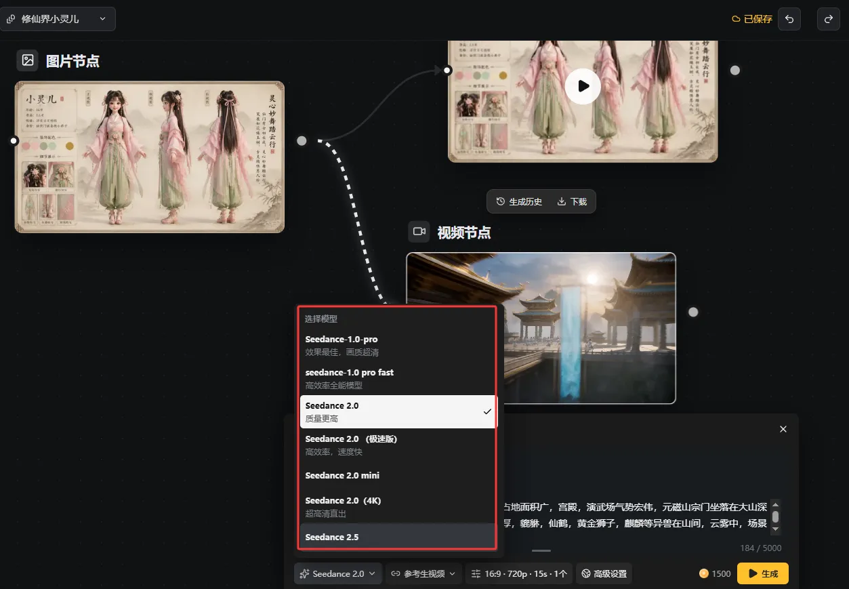Screen dimensions: 849x589
Task: Select the temple scene video thumbnail
Action: pyautogui.click(x=541, y=328)
